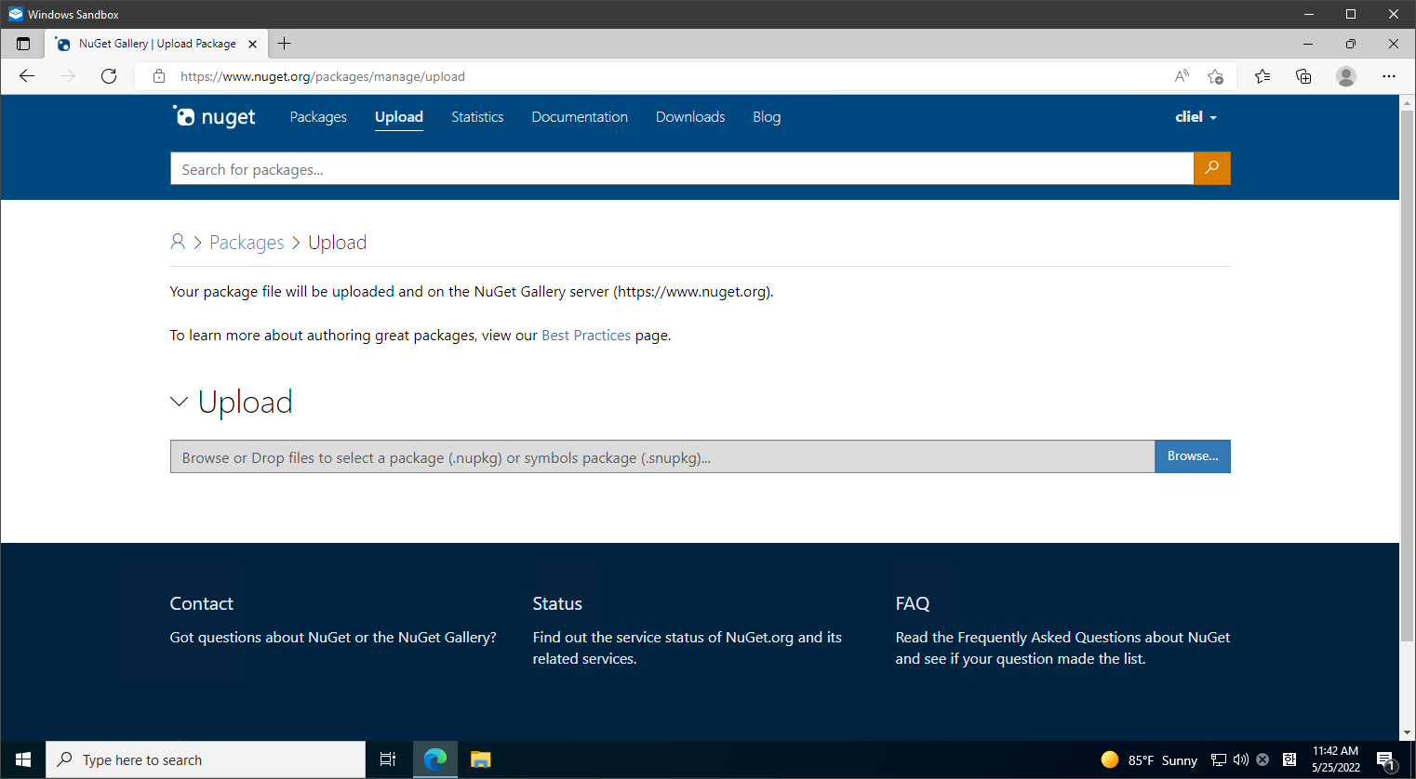The height and width of the screenshot is (779, 1416).
Task: Open the tab actions menu icon
Action: pyautogui.click(x=23, y=44)
